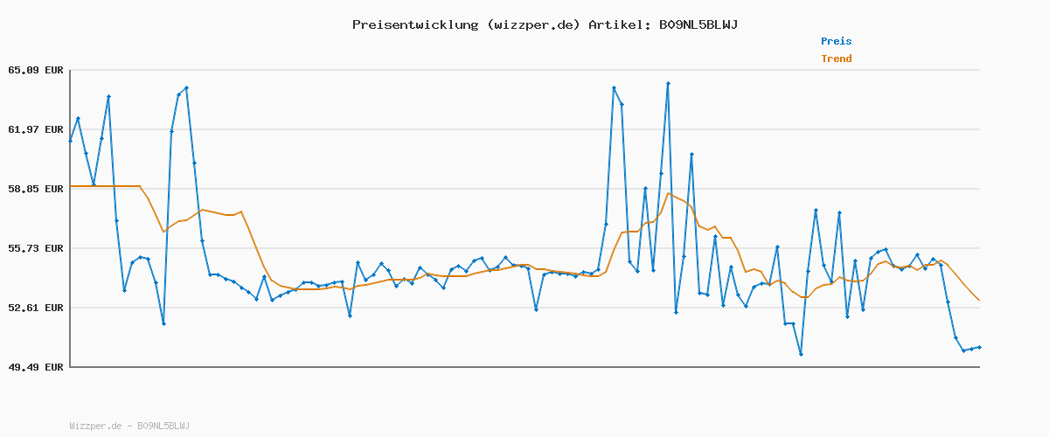Viewport: 1049px width, 437px height.
Task: Click the final price point under trend line end
Action: (x=979, y=347)
